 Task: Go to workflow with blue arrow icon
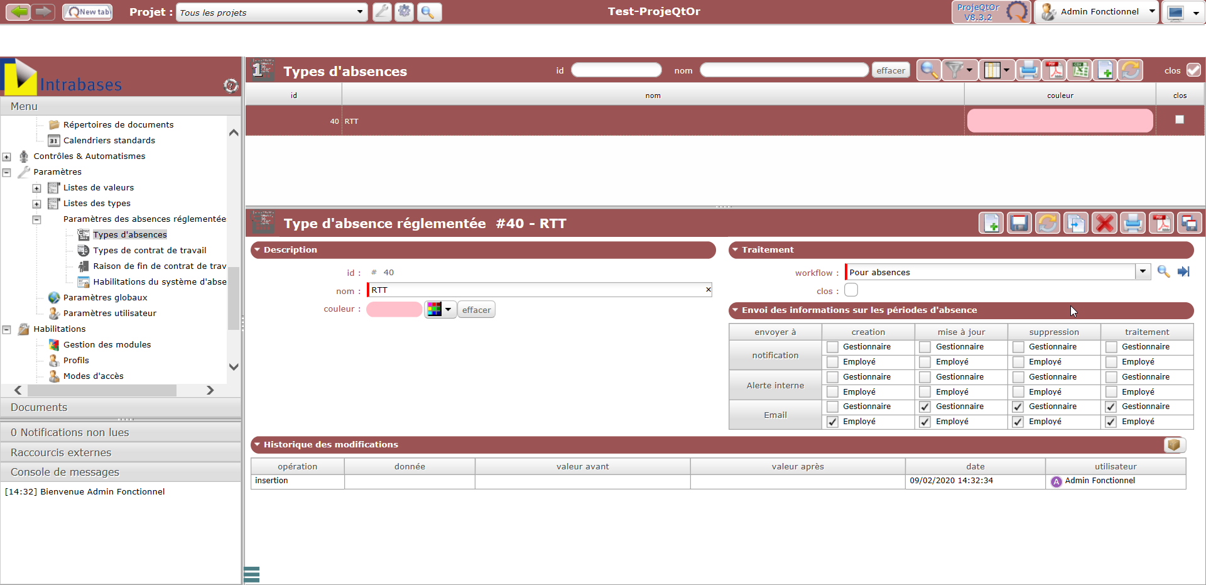tap(1183, 271)
